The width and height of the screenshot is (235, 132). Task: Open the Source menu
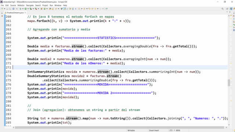tap(13, 5)
